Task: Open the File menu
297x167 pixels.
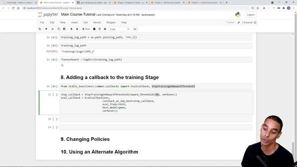Action: [42, 22]
